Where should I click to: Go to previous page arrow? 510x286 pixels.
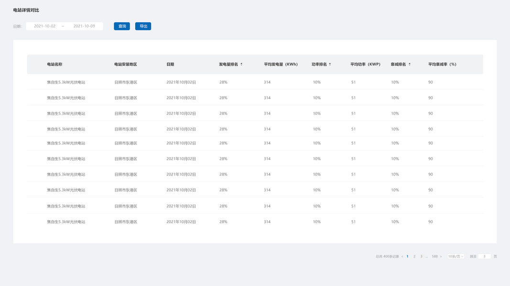402,256
